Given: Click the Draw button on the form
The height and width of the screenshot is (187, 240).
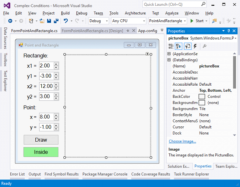Looking at the screenshot, I should click(x=41, y=140).
